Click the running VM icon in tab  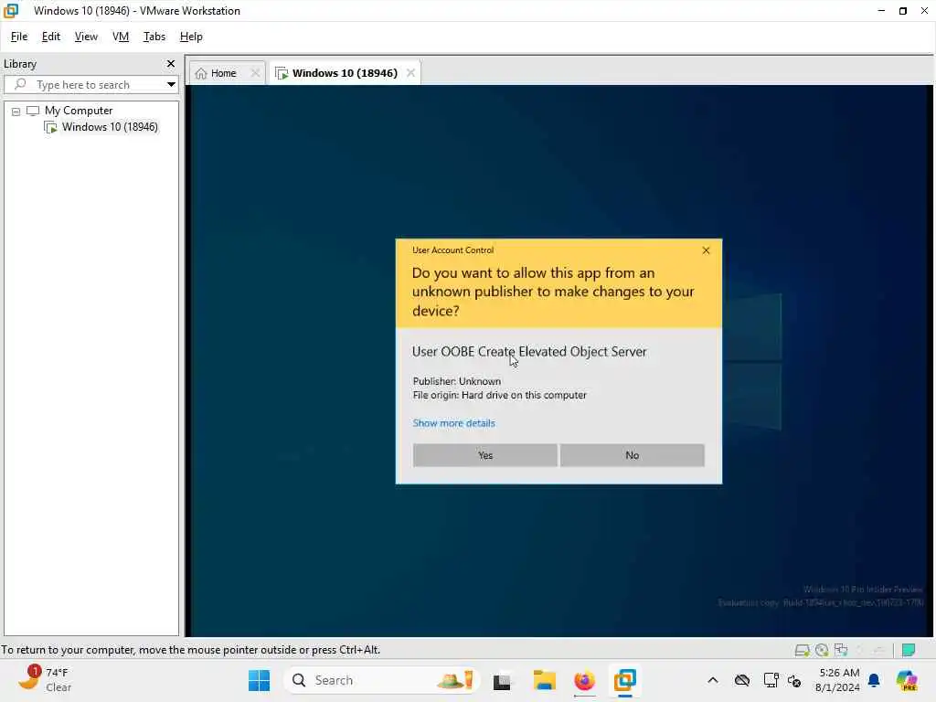282,73
